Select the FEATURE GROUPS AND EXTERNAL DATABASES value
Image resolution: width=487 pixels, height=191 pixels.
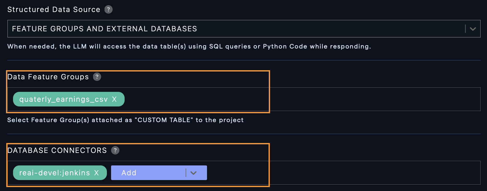104,29
